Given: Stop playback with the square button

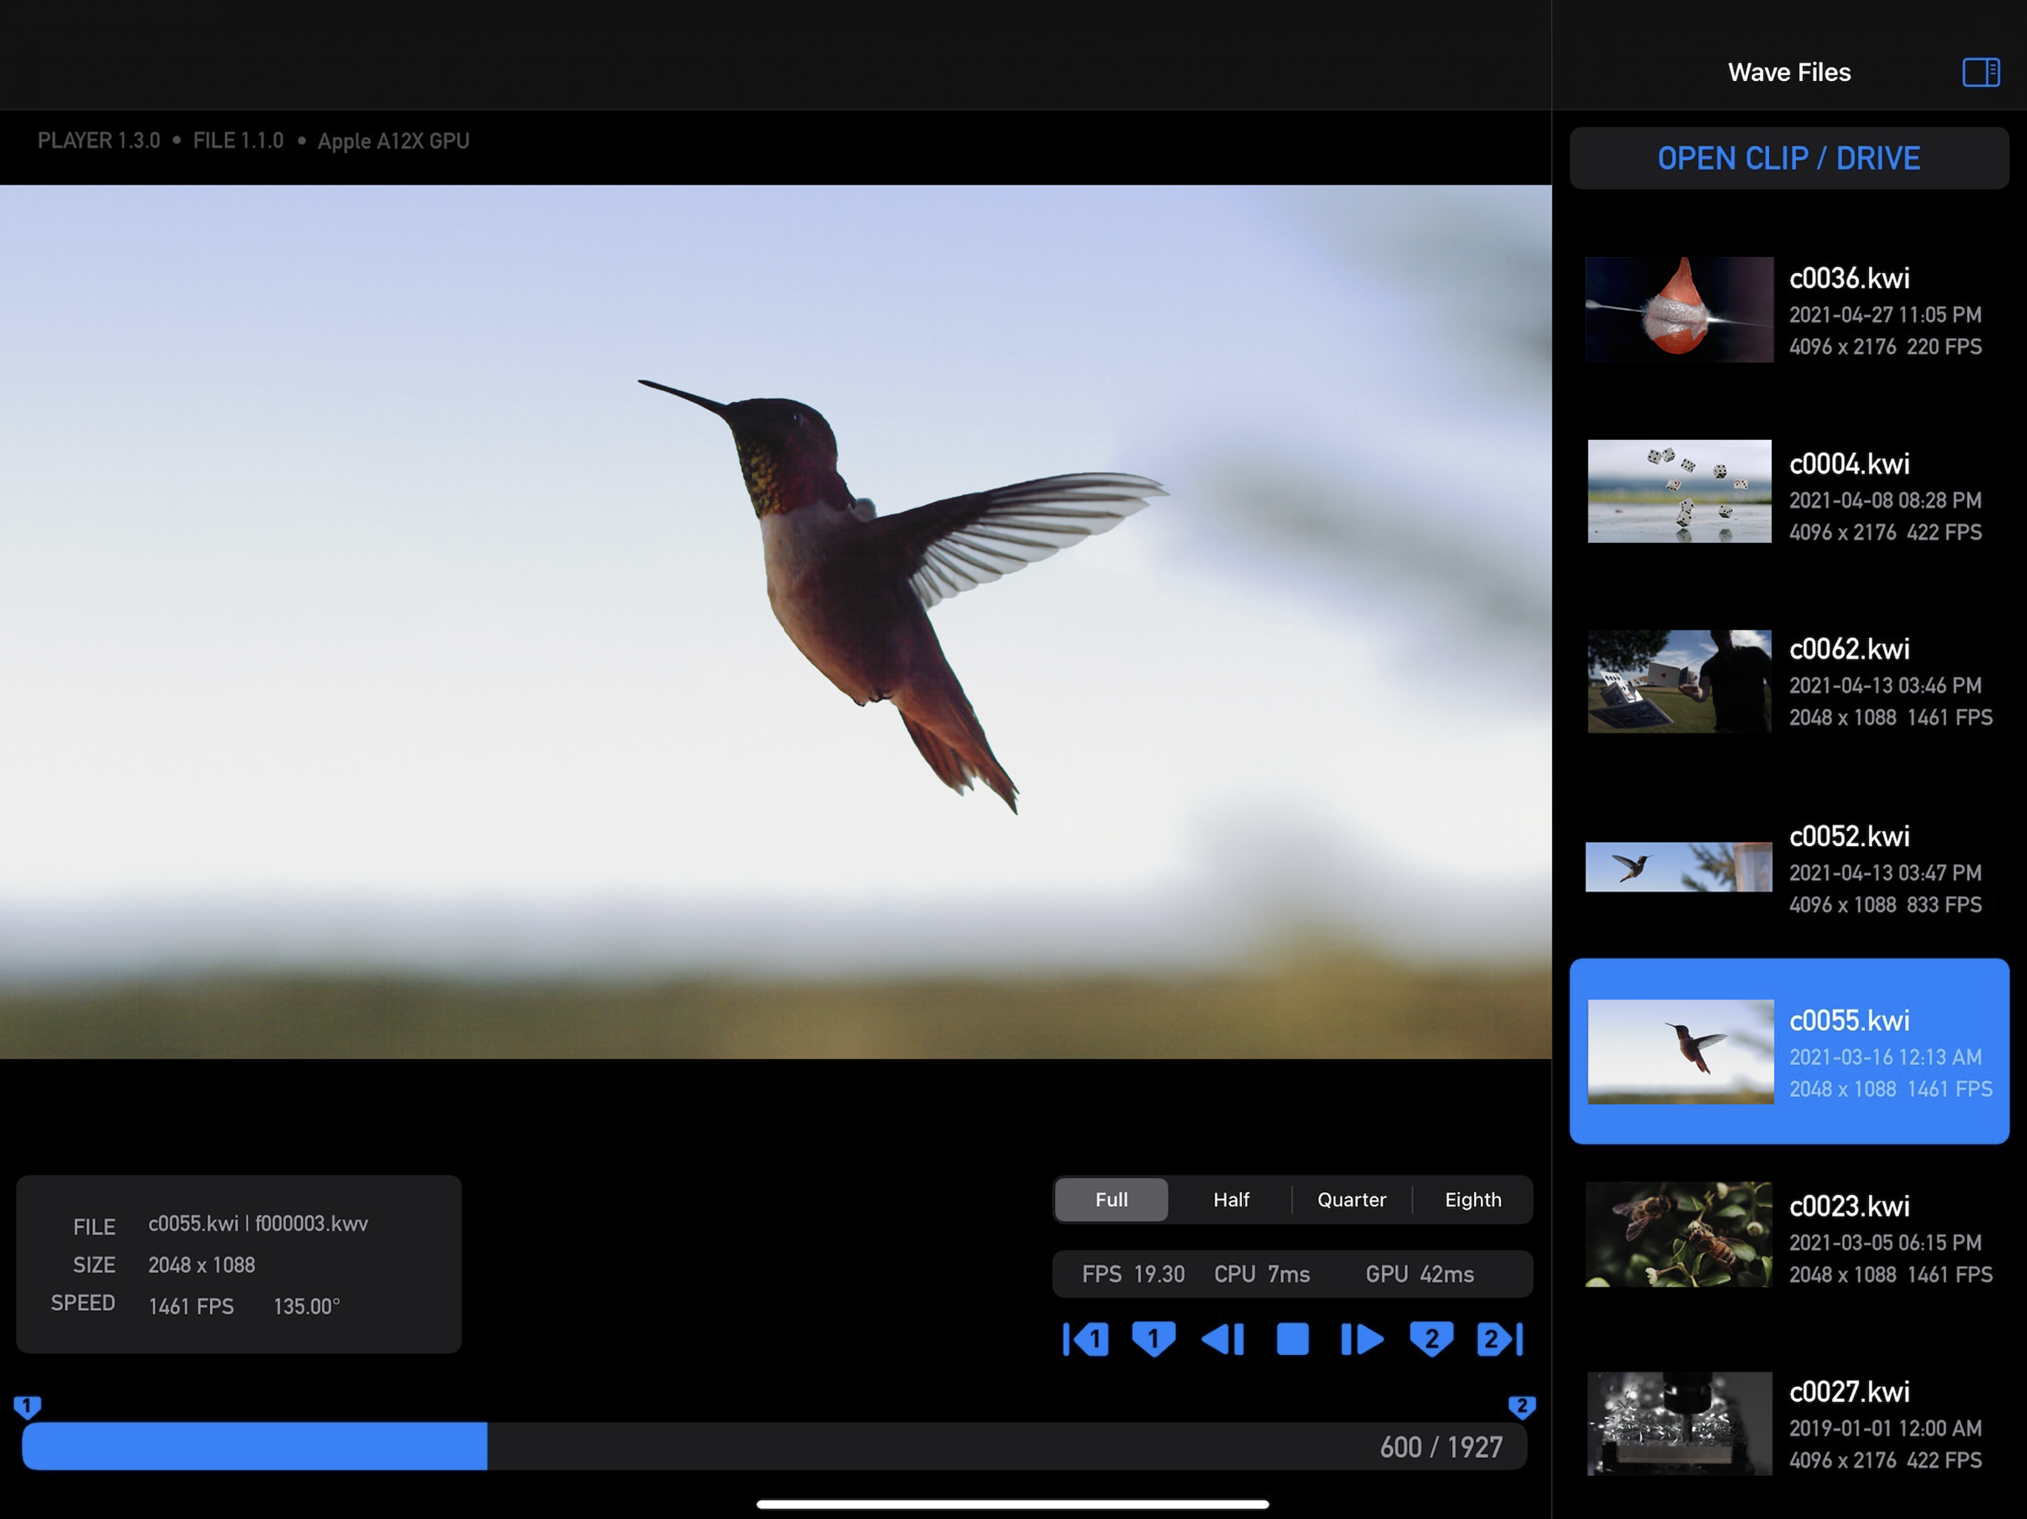Looking at the screenshot, I should (x=1293, y=1340).
